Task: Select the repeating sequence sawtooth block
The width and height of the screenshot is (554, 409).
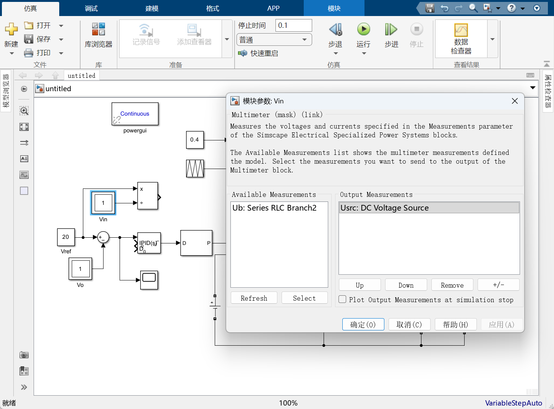Action: (195, 169)
